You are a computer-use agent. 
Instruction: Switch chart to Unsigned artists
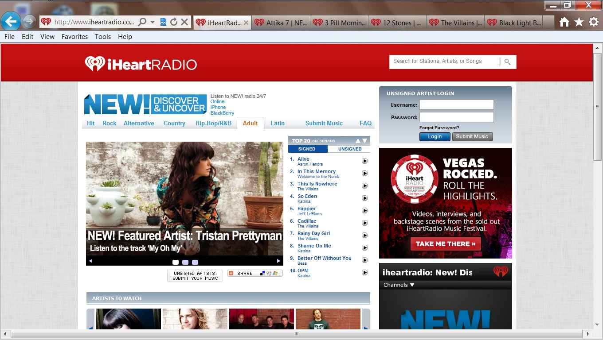pos(349,149)
